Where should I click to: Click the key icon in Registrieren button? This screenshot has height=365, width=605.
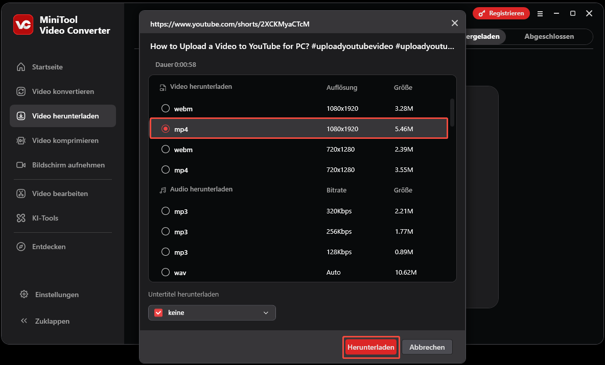pyautogui.click(x=481, y=13)
